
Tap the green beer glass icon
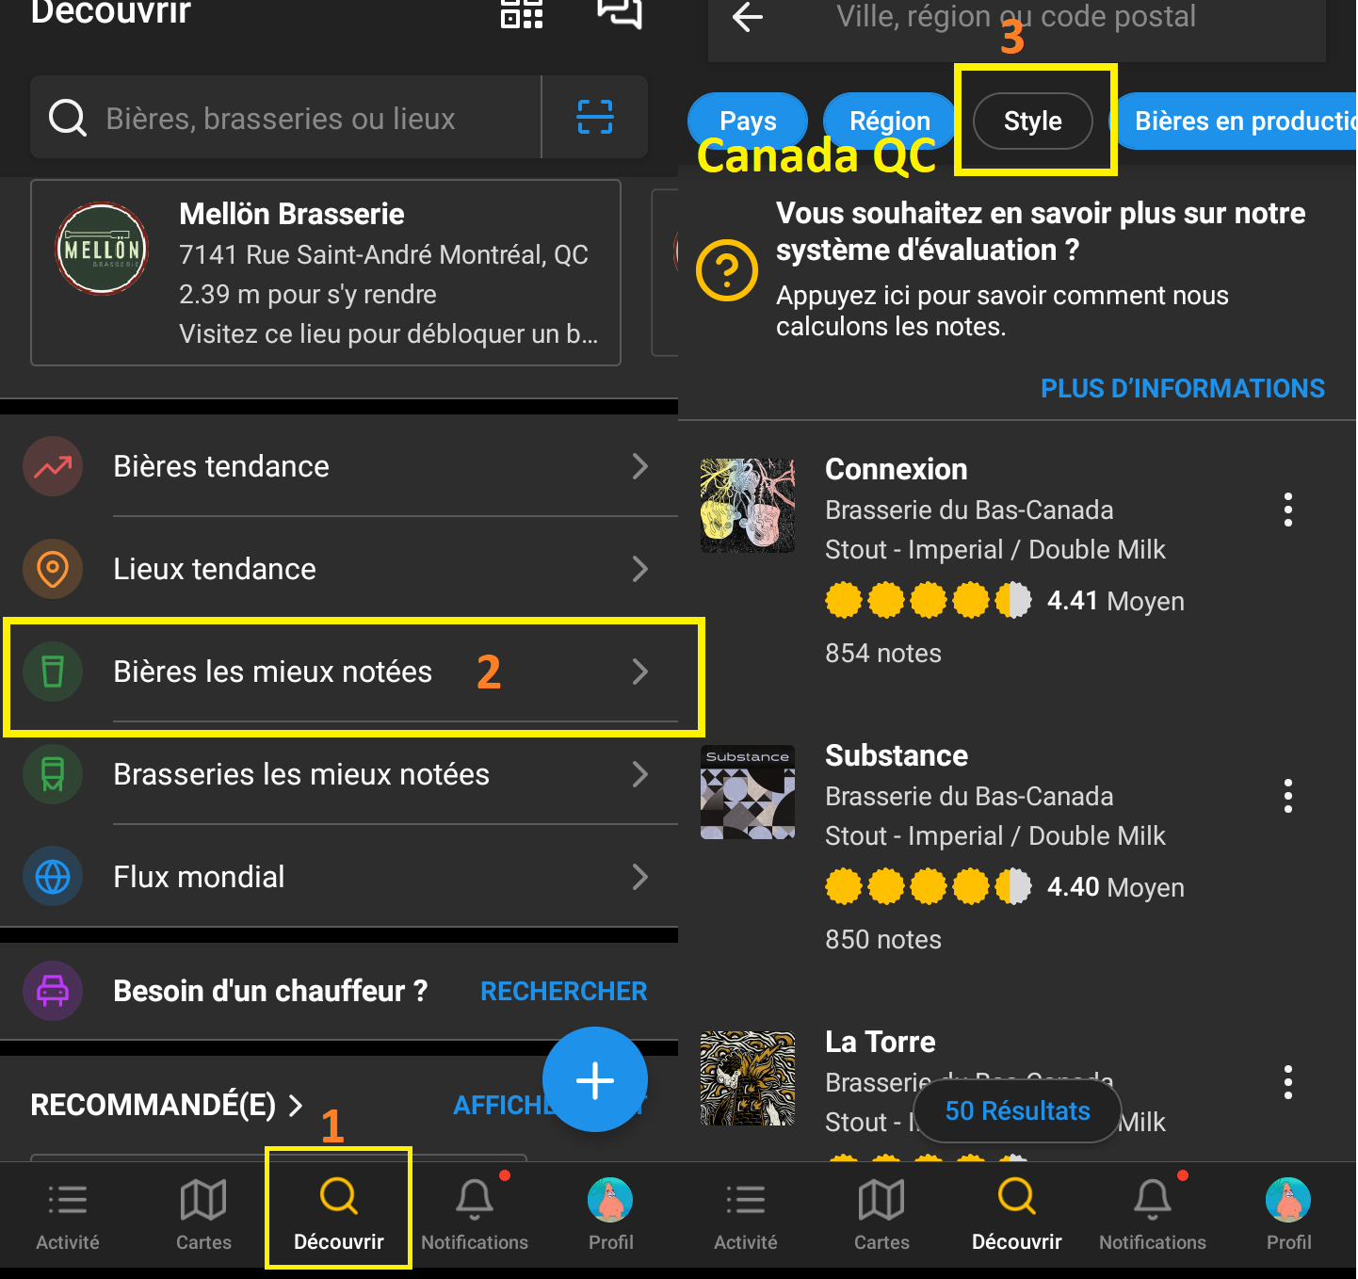[x=53, y=672]
